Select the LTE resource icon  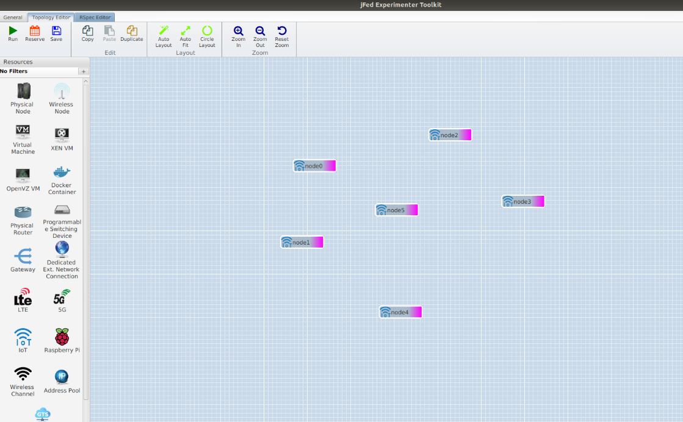[23, 301]
